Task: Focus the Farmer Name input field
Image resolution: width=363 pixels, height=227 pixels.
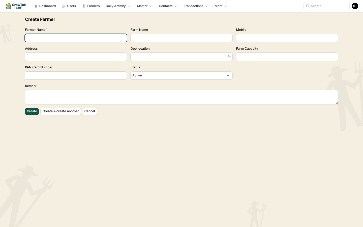Action: (76, 38)
